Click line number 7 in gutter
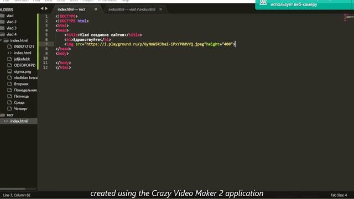354x199 pixels. point(46,44)
